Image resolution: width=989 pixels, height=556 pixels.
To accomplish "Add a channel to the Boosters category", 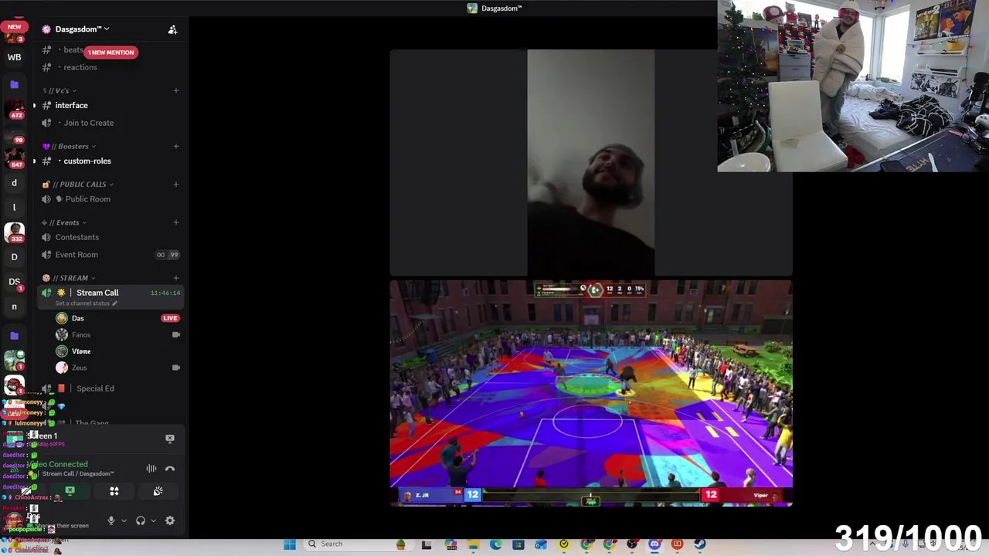I will (x=175, y=146).
